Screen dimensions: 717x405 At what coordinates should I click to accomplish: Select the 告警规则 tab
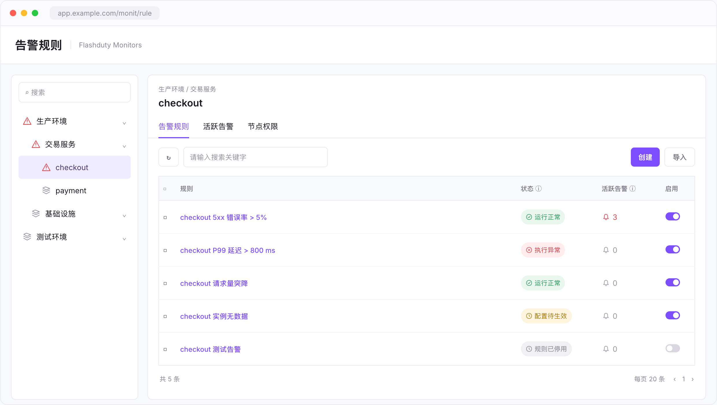pyautogui.click(x=174, y=126)
